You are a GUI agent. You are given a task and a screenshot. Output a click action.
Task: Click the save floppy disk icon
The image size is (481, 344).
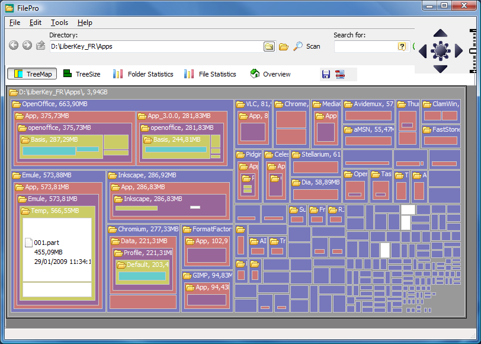pyautogui.click(x=326, y=74)
